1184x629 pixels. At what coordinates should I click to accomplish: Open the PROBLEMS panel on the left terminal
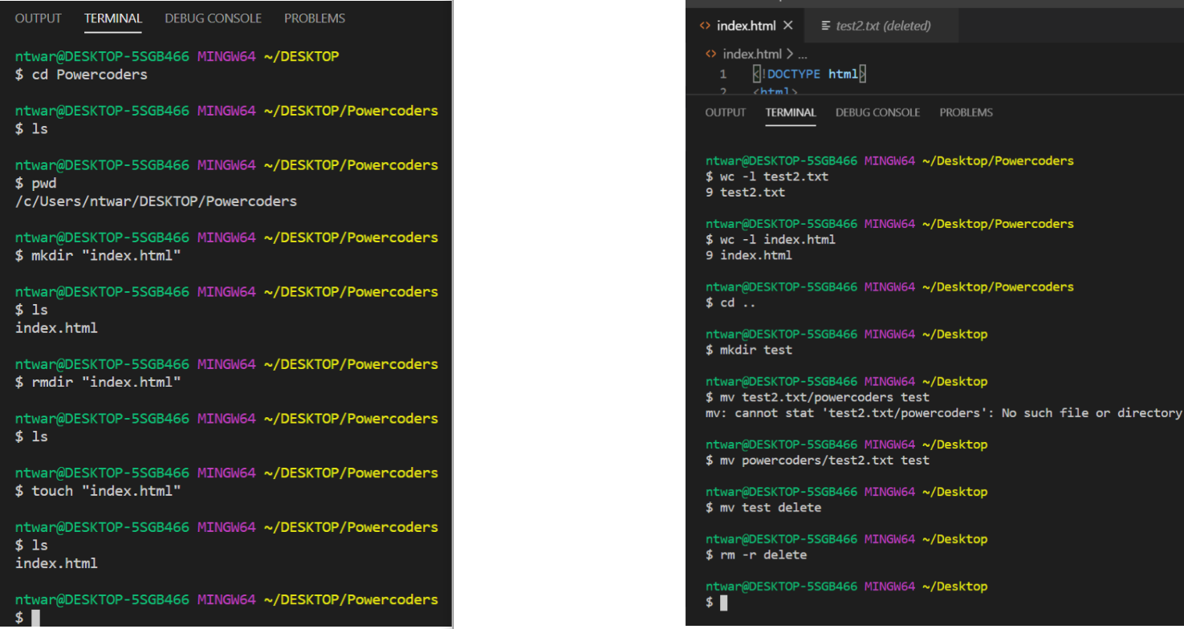click(314, 18)
